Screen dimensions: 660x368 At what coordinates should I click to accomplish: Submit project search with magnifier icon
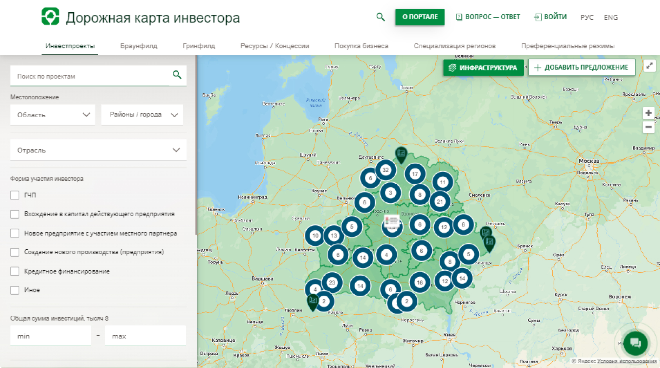click(177, 74)
